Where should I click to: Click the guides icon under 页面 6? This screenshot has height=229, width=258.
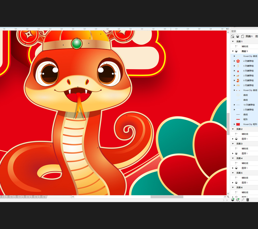click(236, 193)
